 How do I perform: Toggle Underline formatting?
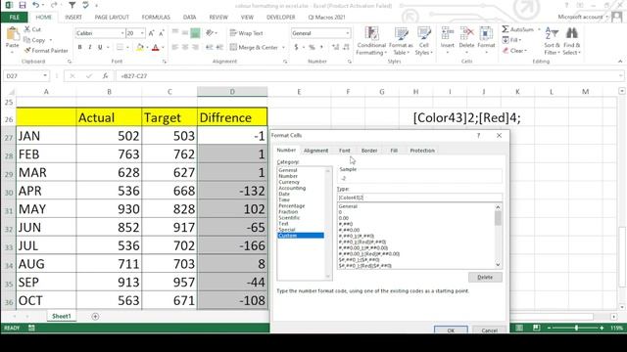point(100,47)
